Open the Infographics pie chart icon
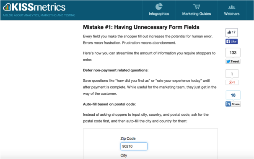Image resolution: width=254 pixels, height=159 pixels. click(x=159, y=6)
